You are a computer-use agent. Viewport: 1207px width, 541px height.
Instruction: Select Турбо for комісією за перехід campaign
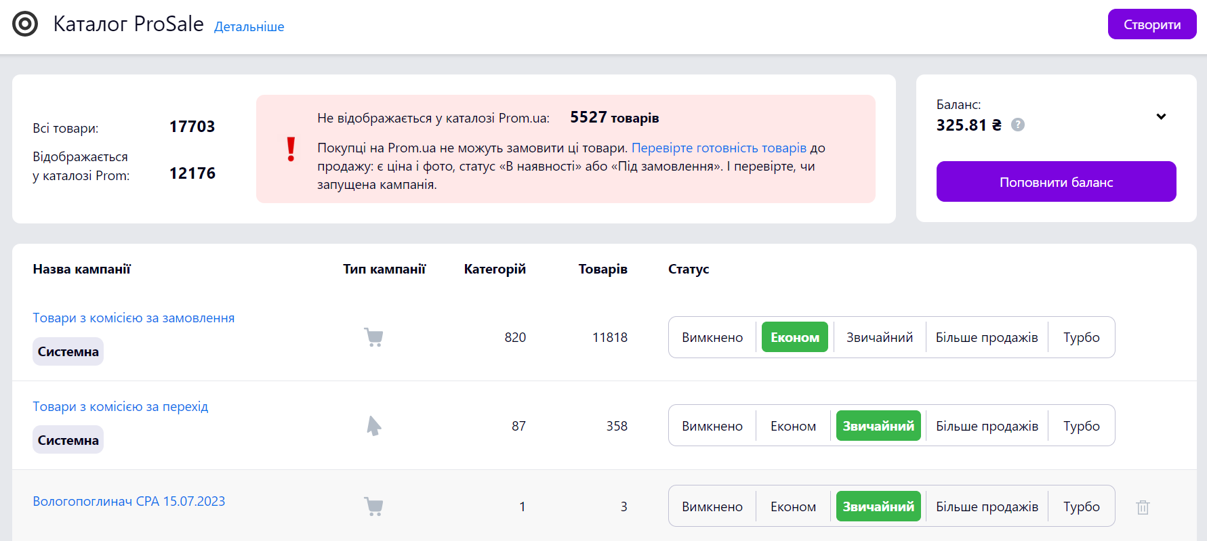click(x=1081, y=426)
